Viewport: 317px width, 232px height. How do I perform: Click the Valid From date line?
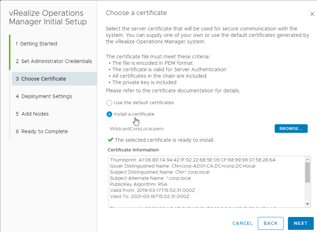(x=152, y=190)
